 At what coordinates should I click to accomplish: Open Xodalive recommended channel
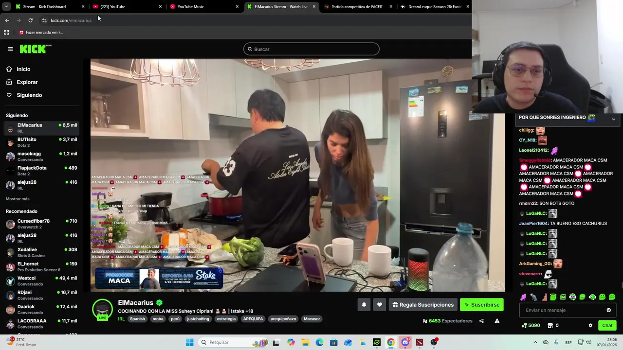(41, 252)
